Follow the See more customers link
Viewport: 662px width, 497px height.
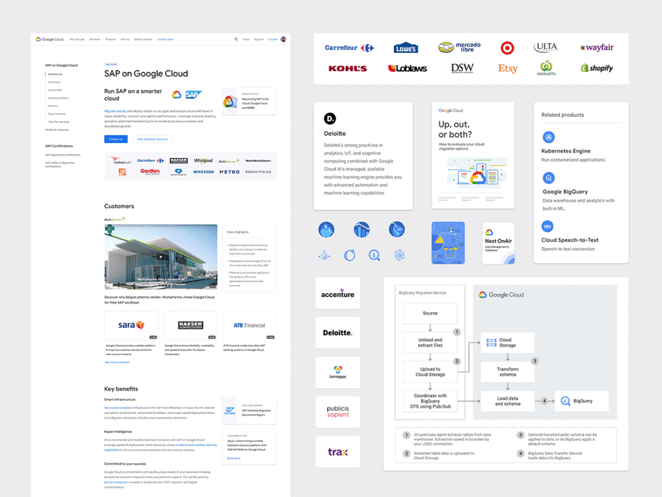(x=117, y=362)
